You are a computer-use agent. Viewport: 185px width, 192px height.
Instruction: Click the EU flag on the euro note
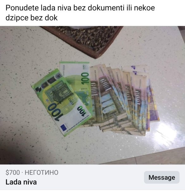click(64, 127)
